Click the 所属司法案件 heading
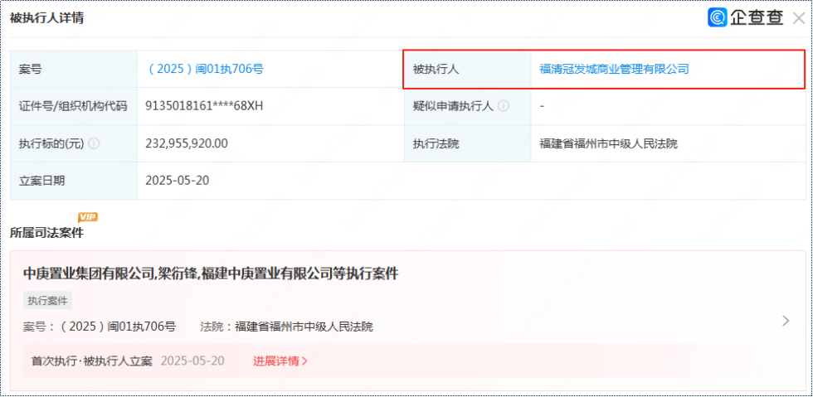 coord(46,233)
